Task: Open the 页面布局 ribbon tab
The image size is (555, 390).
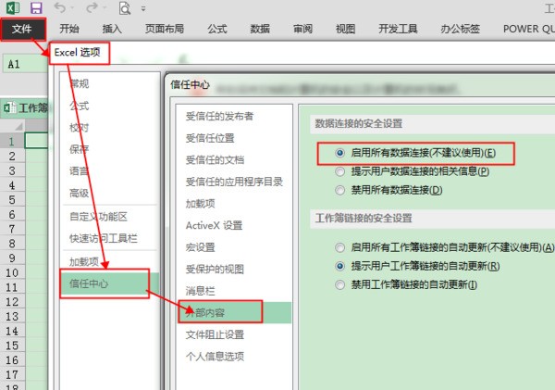Action: 165,29
